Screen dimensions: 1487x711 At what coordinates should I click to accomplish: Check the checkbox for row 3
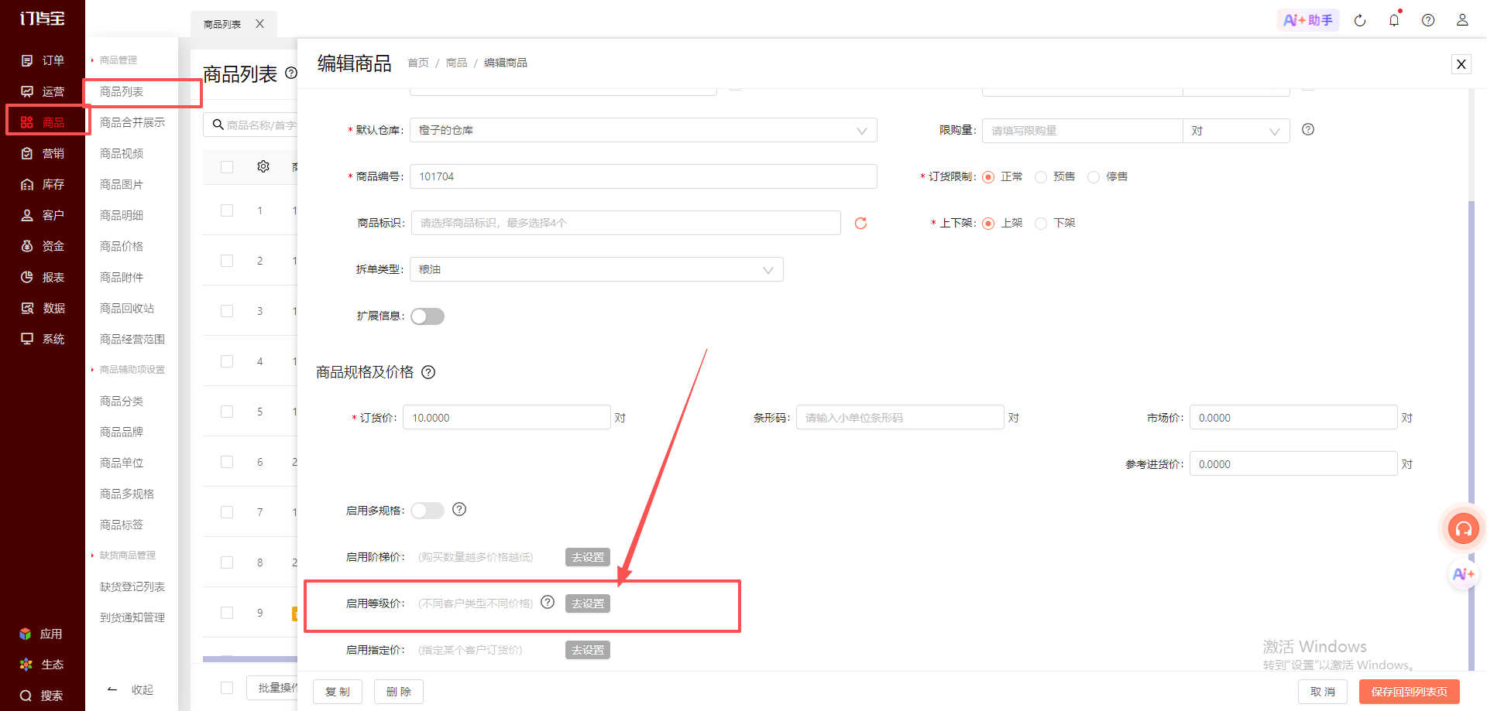[227, 311]
